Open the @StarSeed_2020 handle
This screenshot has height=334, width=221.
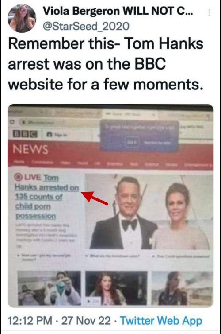[x=86, y=26]
